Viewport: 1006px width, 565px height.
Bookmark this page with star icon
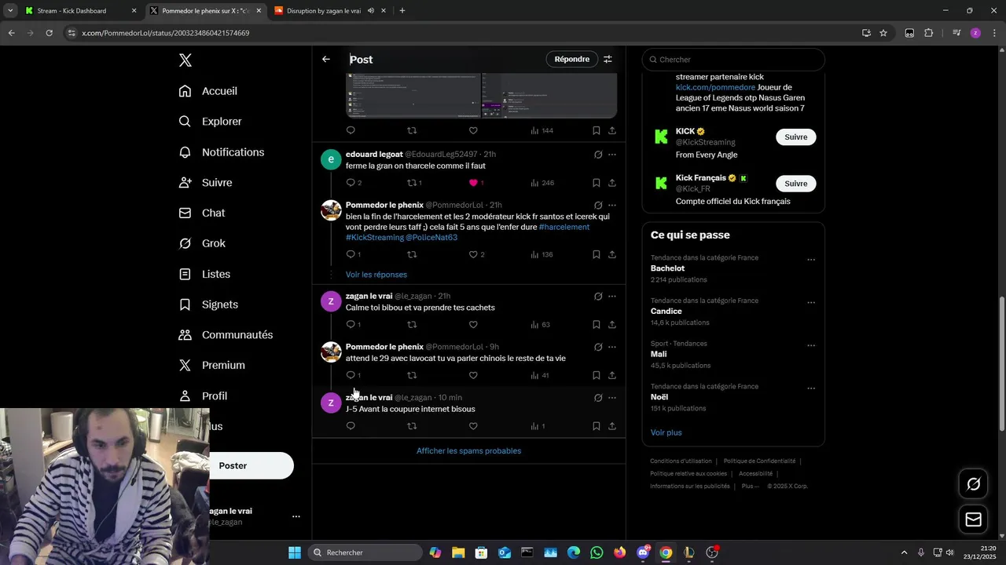pos(883,33)
